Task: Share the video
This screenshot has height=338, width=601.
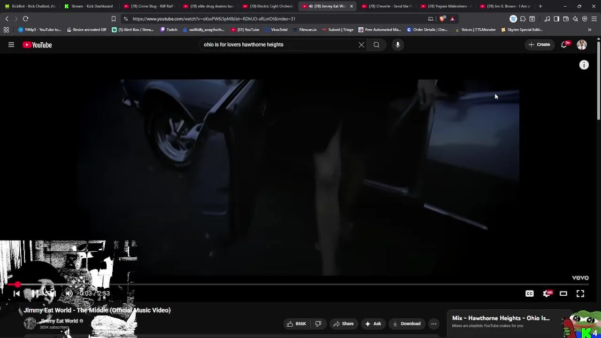Action: (343, 323)
